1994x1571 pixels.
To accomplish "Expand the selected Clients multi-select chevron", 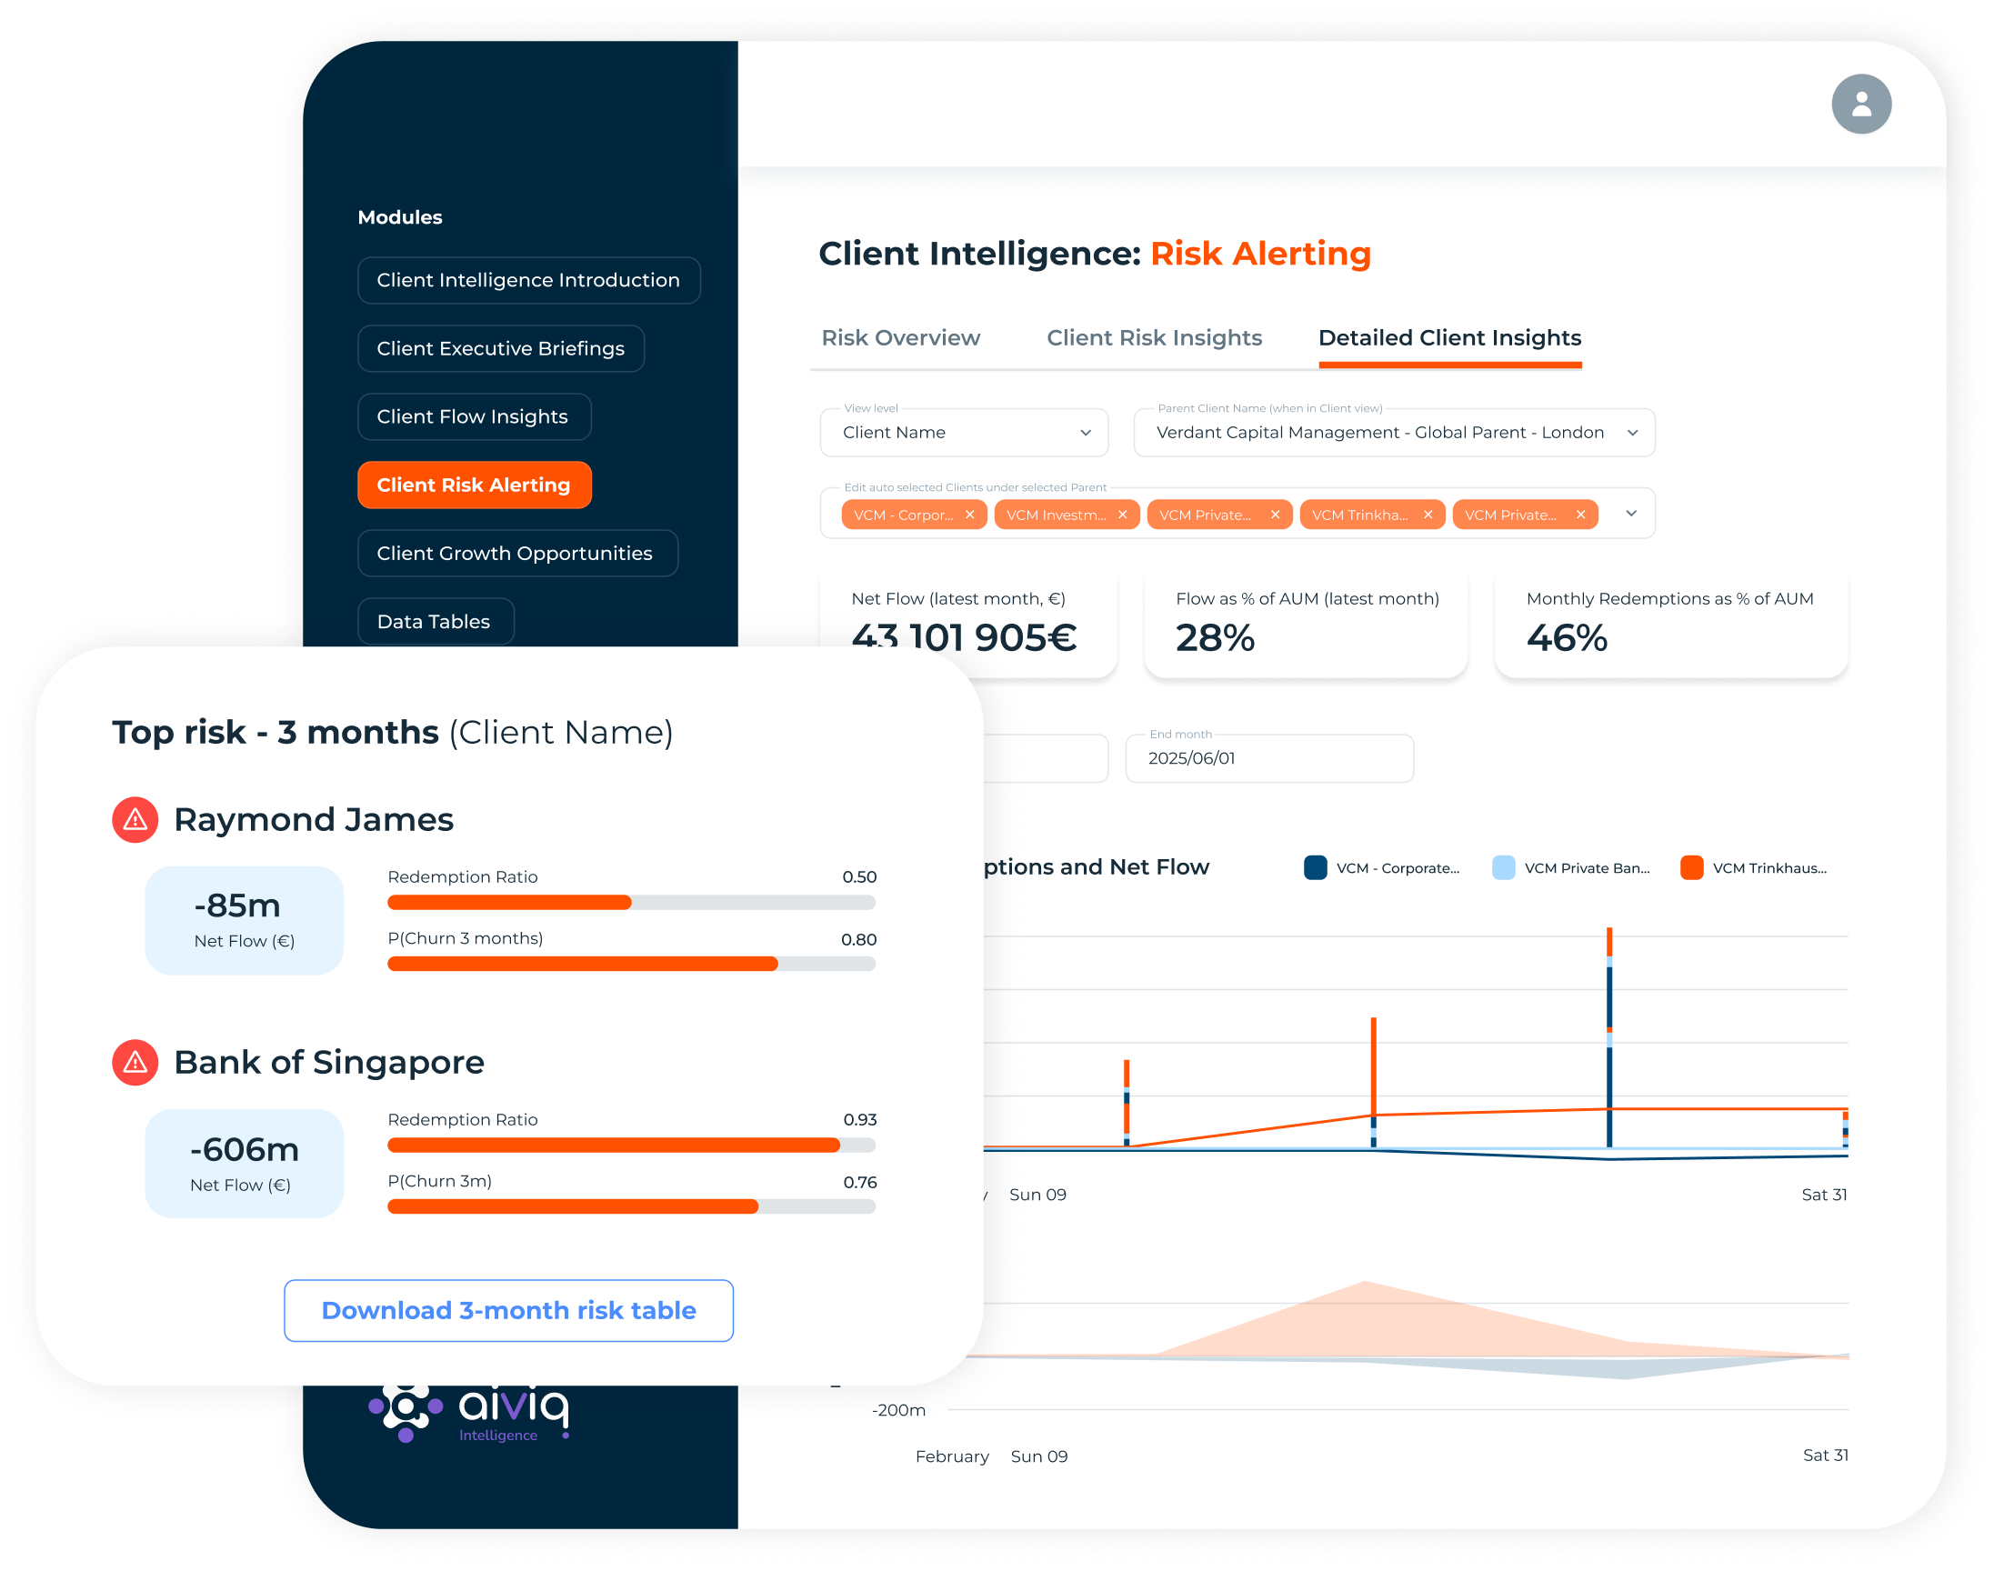I will click(x=1630, y=514).
